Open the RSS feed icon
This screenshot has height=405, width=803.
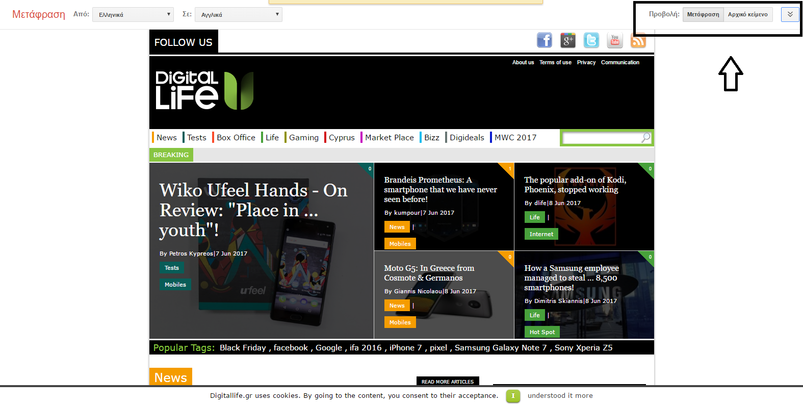(638, 40)
